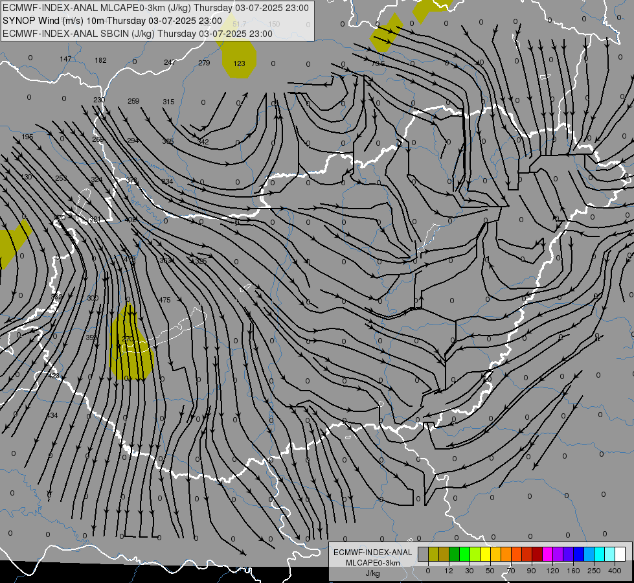This screenshot has width=634, height=583.
Task: Click the grid value 315
Action: tap(168, 102)
